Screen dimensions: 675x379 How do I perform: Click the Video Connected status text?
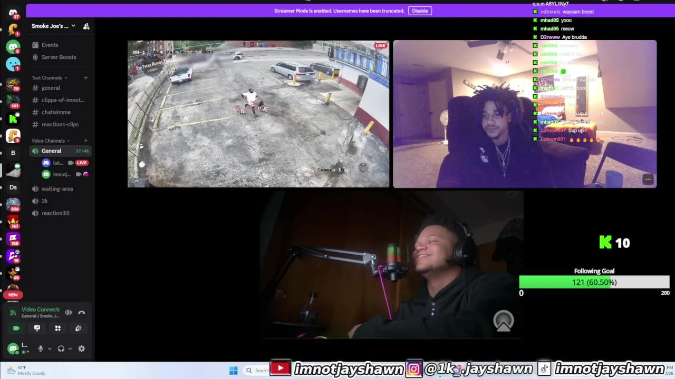pyautogui.click(x=41, y=310)
